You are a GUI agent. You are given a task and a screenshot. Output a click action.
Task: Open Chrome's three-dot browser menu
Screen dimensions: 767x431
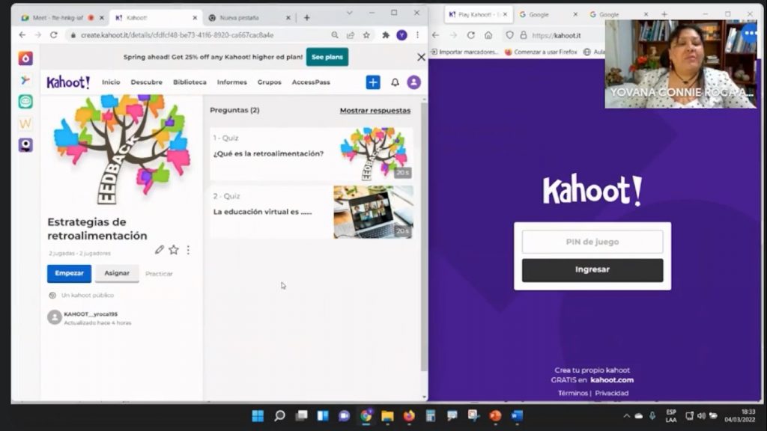pos(417,34)
